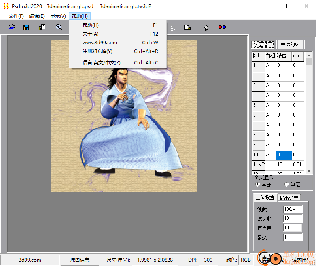
Task: Click the red and blue circles icon
Action: click(x=222, y=27)
